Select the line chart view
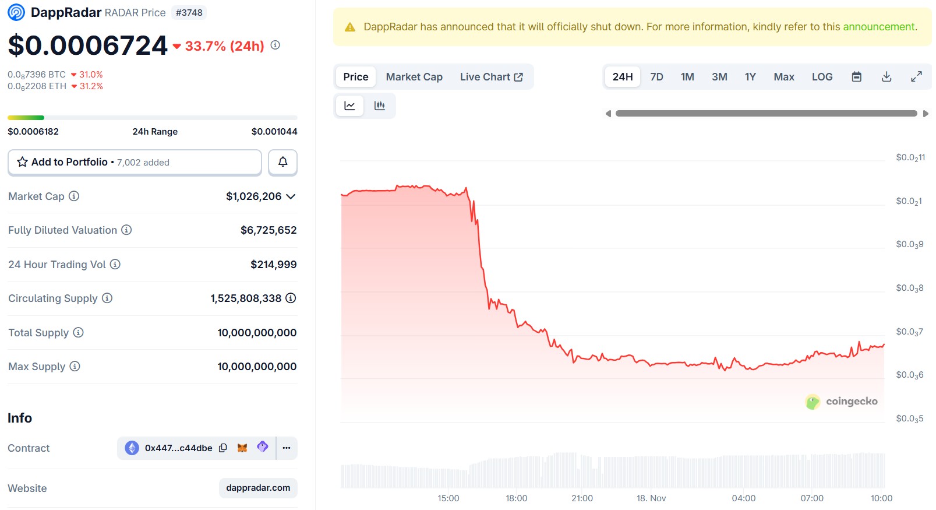This screenshot has height=510, width=936. (x=349, y=105)
